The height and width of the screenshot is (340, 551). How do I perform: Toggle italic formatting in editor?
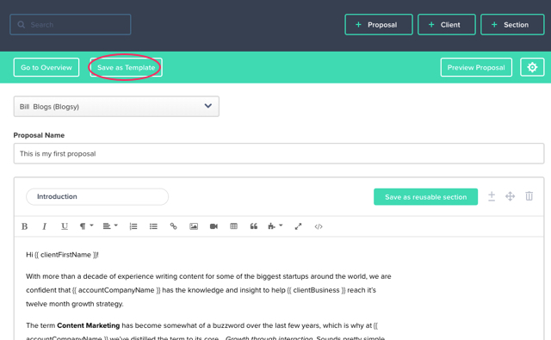coord(44,226)
